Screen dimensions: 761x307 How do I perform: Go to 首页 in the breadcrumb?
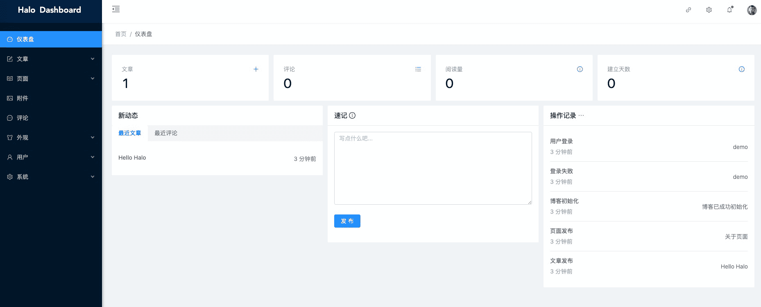click(121, 34)
